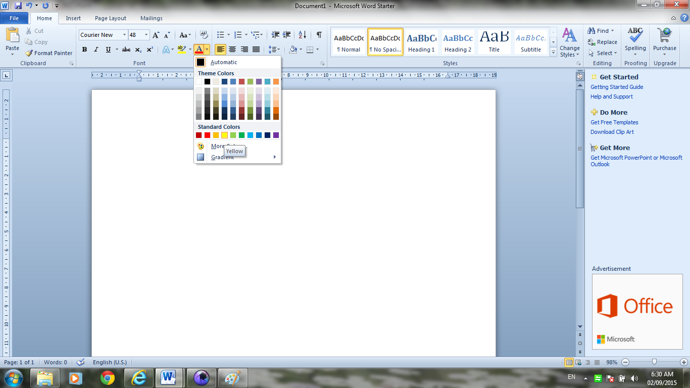Click the Grow Font icon
This screenshot has height=388, width=690.
[x=156, y=35]
